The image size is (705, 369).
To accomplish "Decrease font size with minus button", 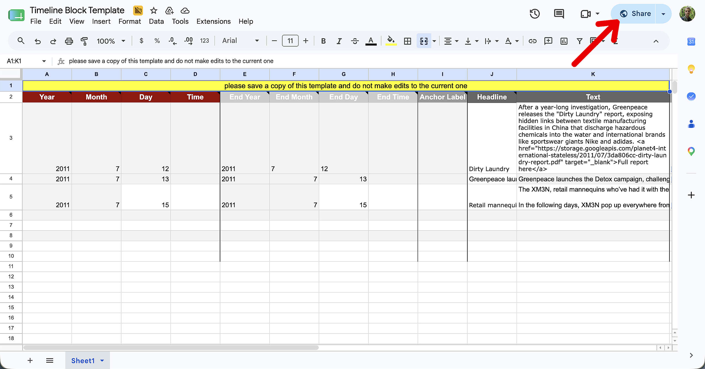I will click(274, 41).
